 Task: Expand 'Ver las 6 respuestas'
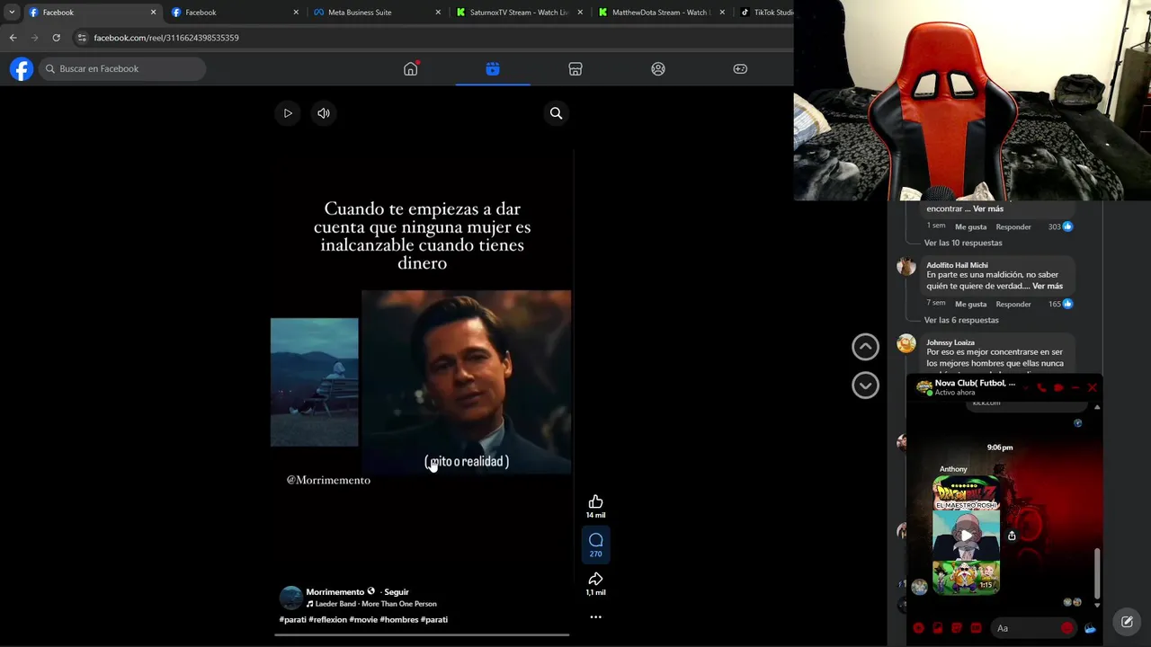click(x=961, y=320)
